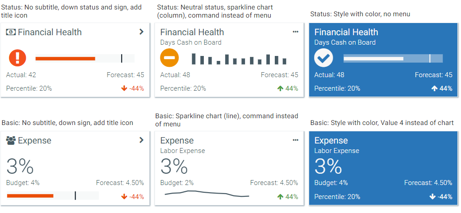Click the white checkmark status icon
The width and height of the screenshot is (461, 213).
tap(324, 58)
